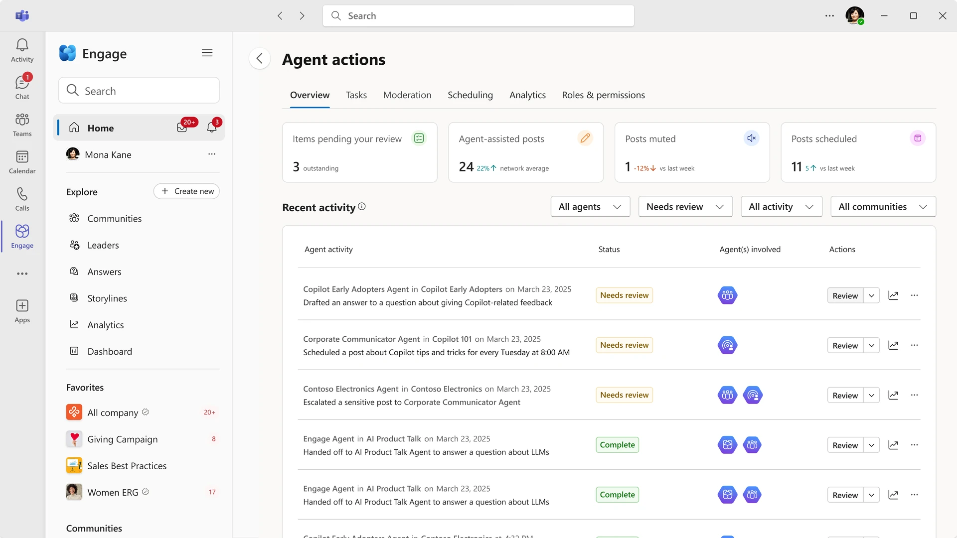Review the Contoso Electronics Agent activity
This screenshot has height=538, width=957.
coord(845,395)
